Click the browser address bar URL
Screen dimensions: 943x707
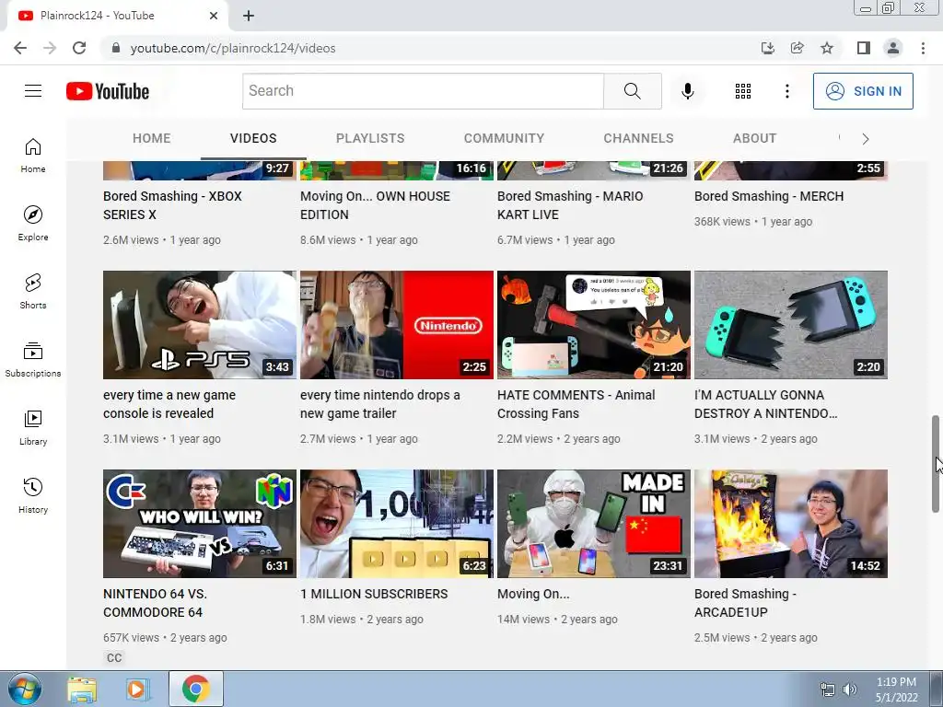pos(233,48)
